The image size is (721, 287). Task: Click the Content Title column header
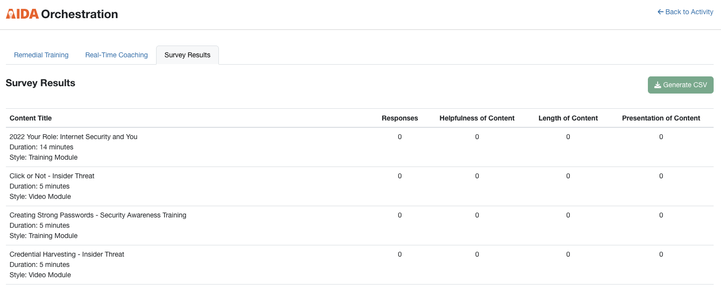[30, 118]
